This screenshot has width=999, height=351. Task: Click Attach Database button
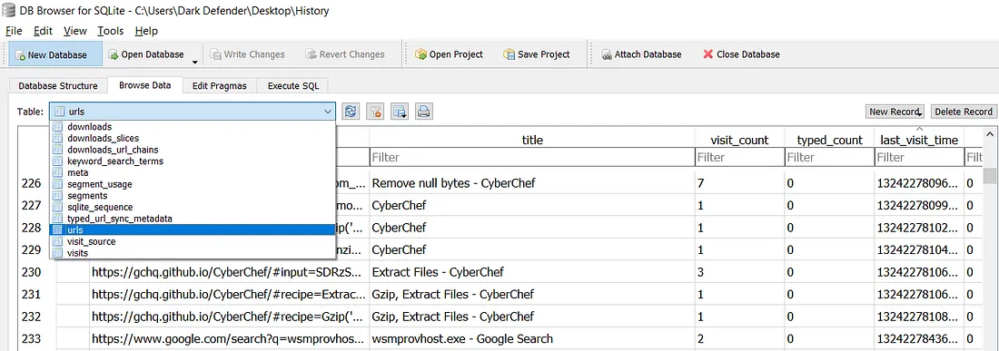pos(640,54)
